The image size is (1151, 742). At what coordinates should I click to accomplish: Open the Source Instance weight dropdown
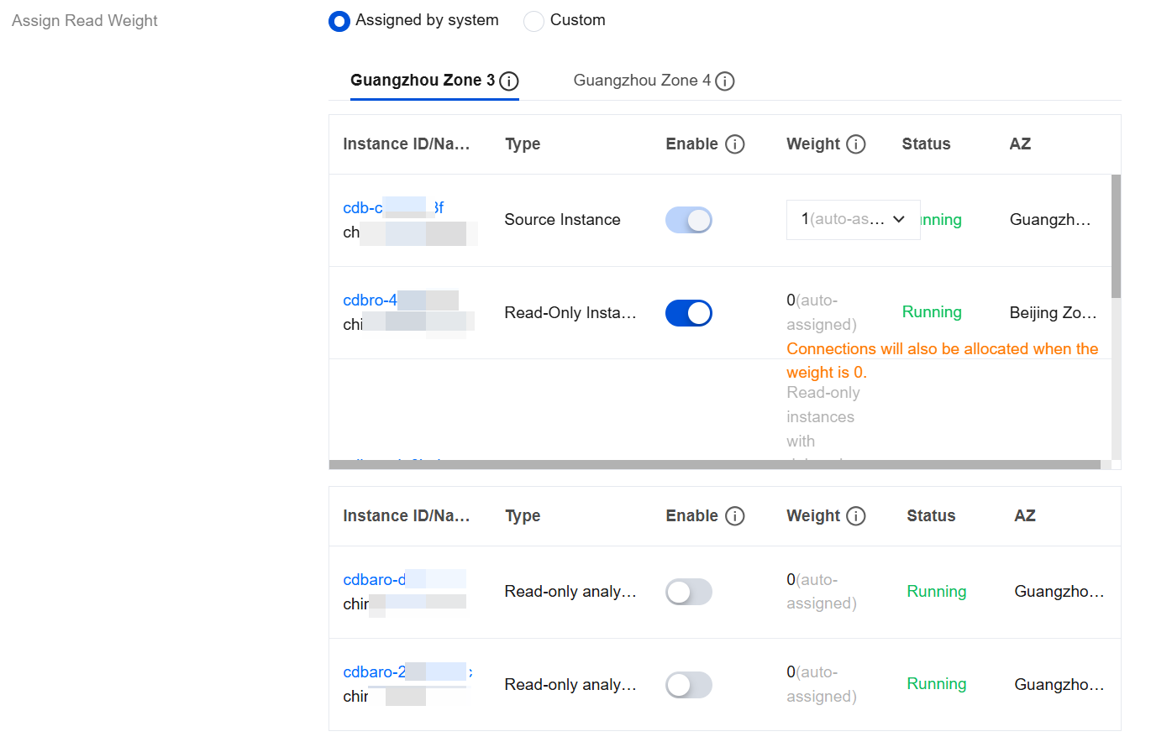(x=853, y=220)
